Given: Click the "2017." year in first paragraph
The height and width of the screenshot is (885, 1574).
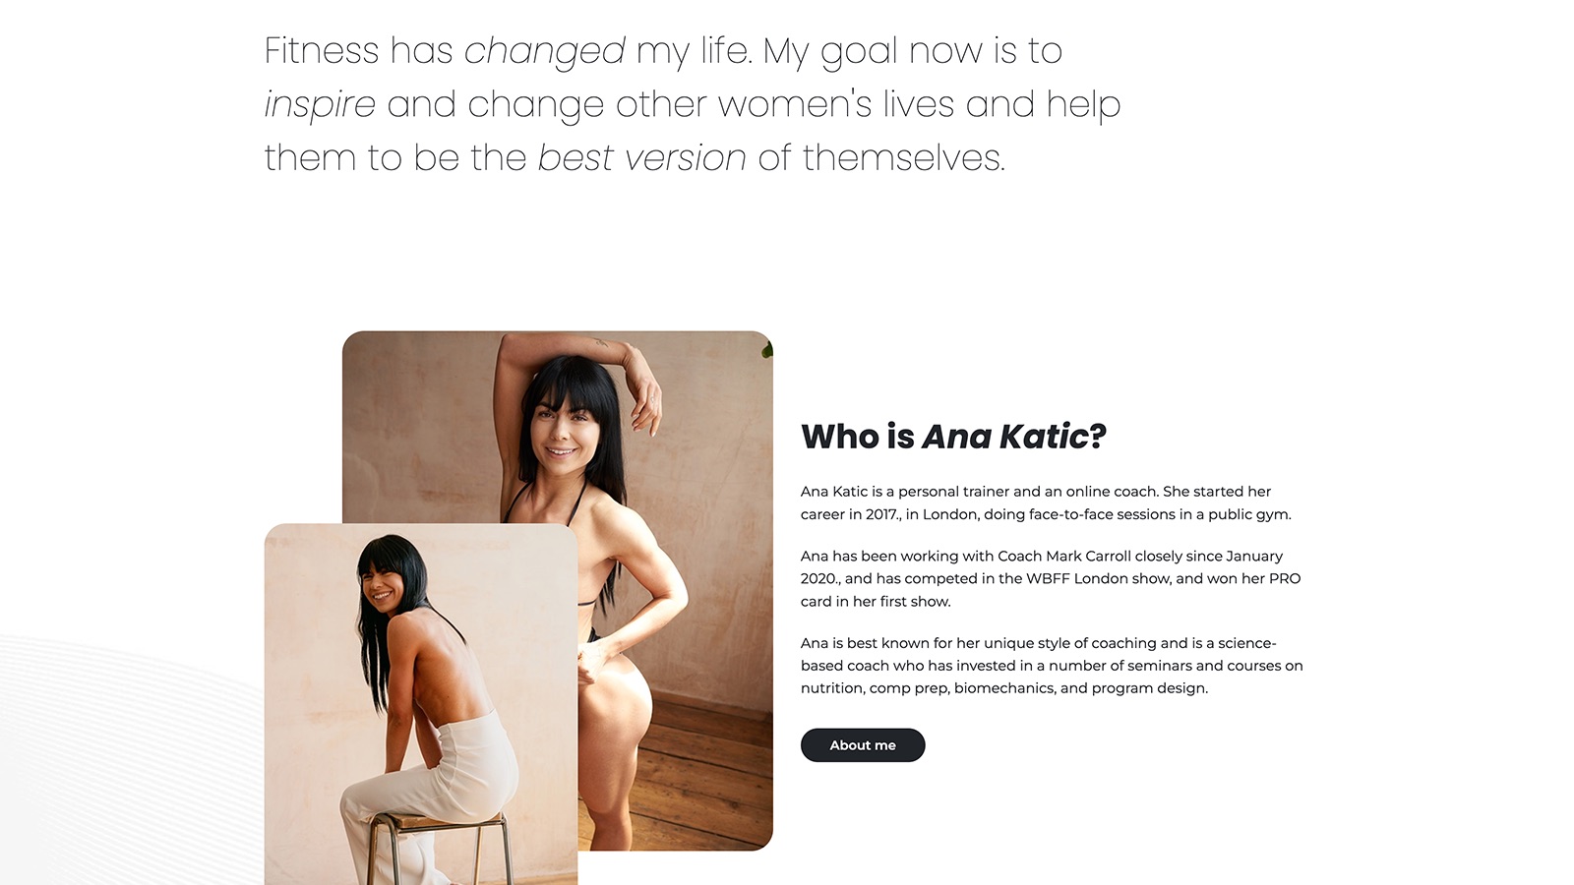Looking at the screenshot, I should (883, 514).
